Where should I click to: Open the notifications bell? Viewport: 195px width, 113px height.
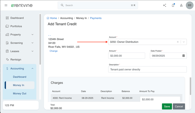pyautogui.click(x=173, y=5)
